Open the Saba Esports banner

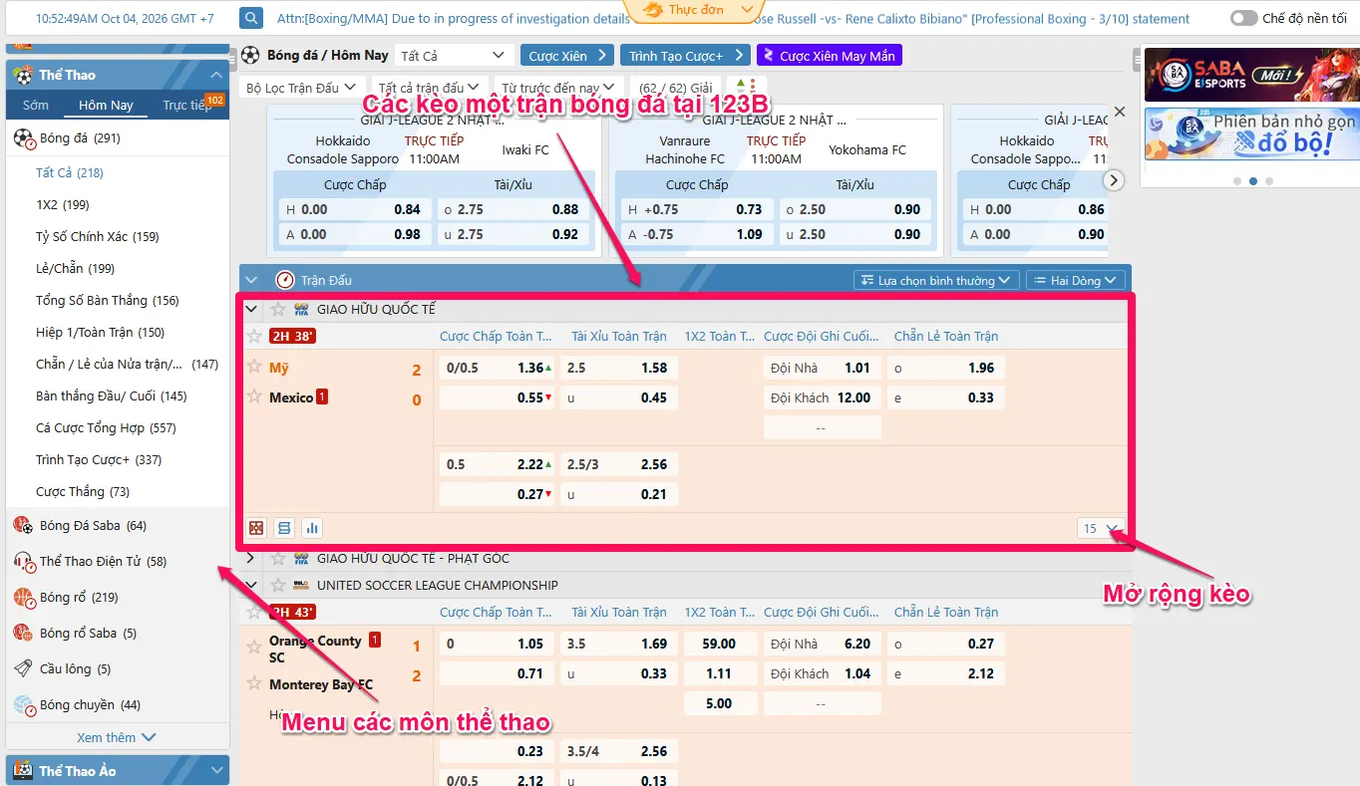pyautogui.click(x=1251, y=74)
